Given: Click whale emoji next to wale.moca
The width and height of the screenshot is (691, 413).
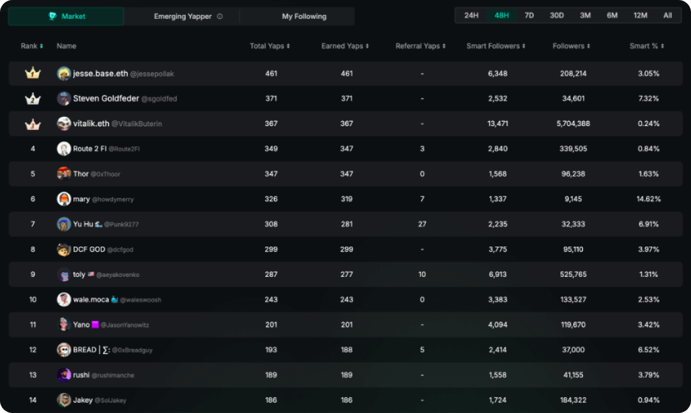Looking at the screenshot, I should pyautogui.click(x=114, y=299).
